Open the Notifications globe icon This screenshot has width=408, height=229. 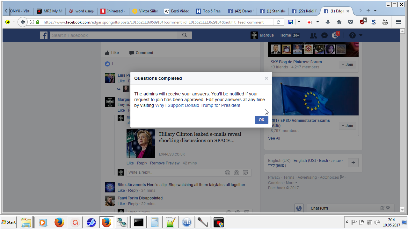point(335,35)
